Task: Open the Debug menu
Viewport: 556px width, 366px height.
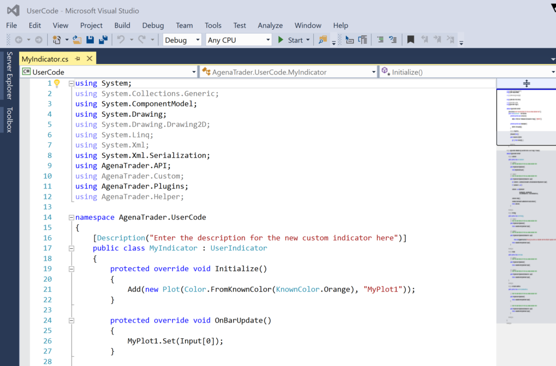Action: point(153,25)
